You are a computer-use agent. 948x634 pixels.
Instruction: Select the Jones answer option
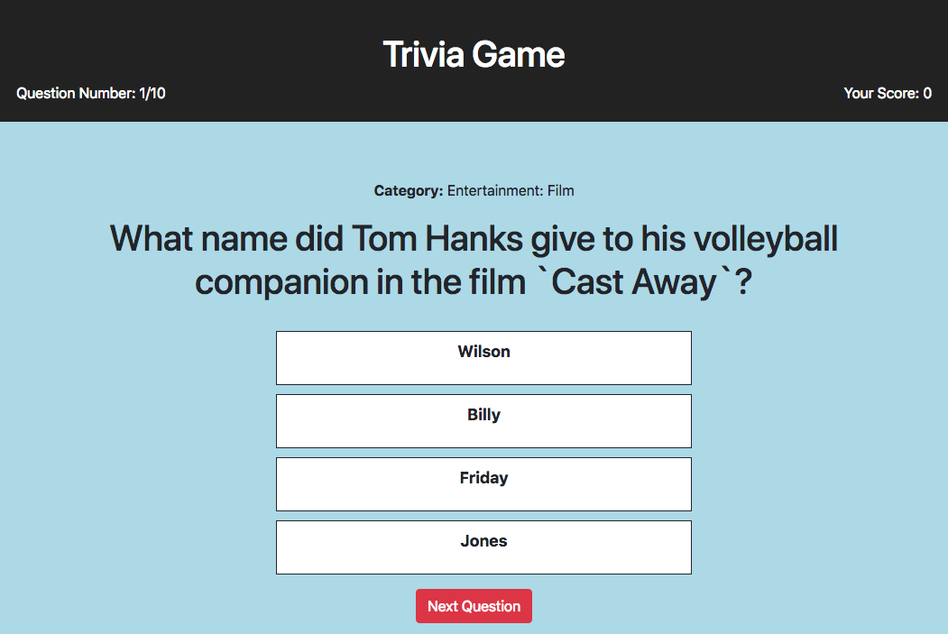483,547
